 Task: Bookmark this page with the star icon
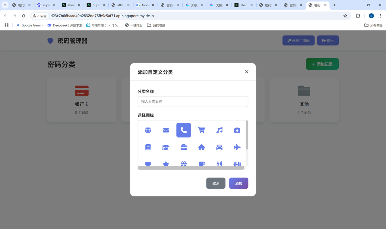345,16
